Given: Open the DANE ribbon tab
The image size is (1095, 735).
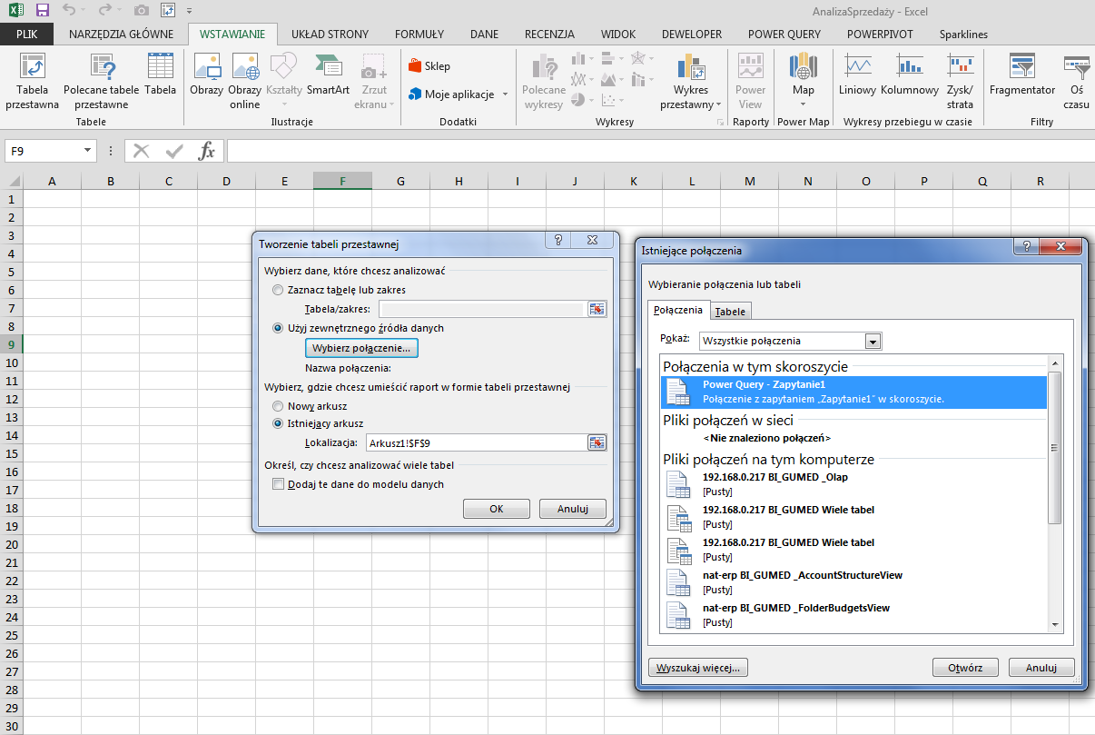Looking at the screenshot, I should [484, 35].
